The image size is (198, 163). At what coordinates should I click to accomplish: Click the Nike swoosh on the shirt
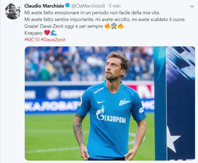[x=101, y=102]
